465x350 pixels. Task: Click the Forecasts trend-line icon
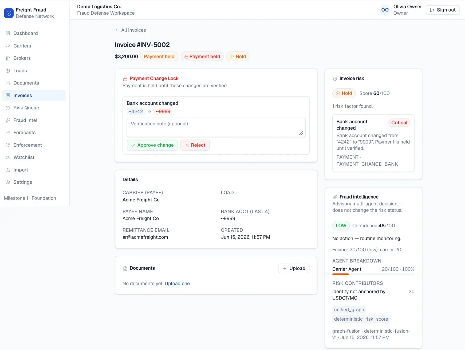pyautogui.click(x=8, y=133)
